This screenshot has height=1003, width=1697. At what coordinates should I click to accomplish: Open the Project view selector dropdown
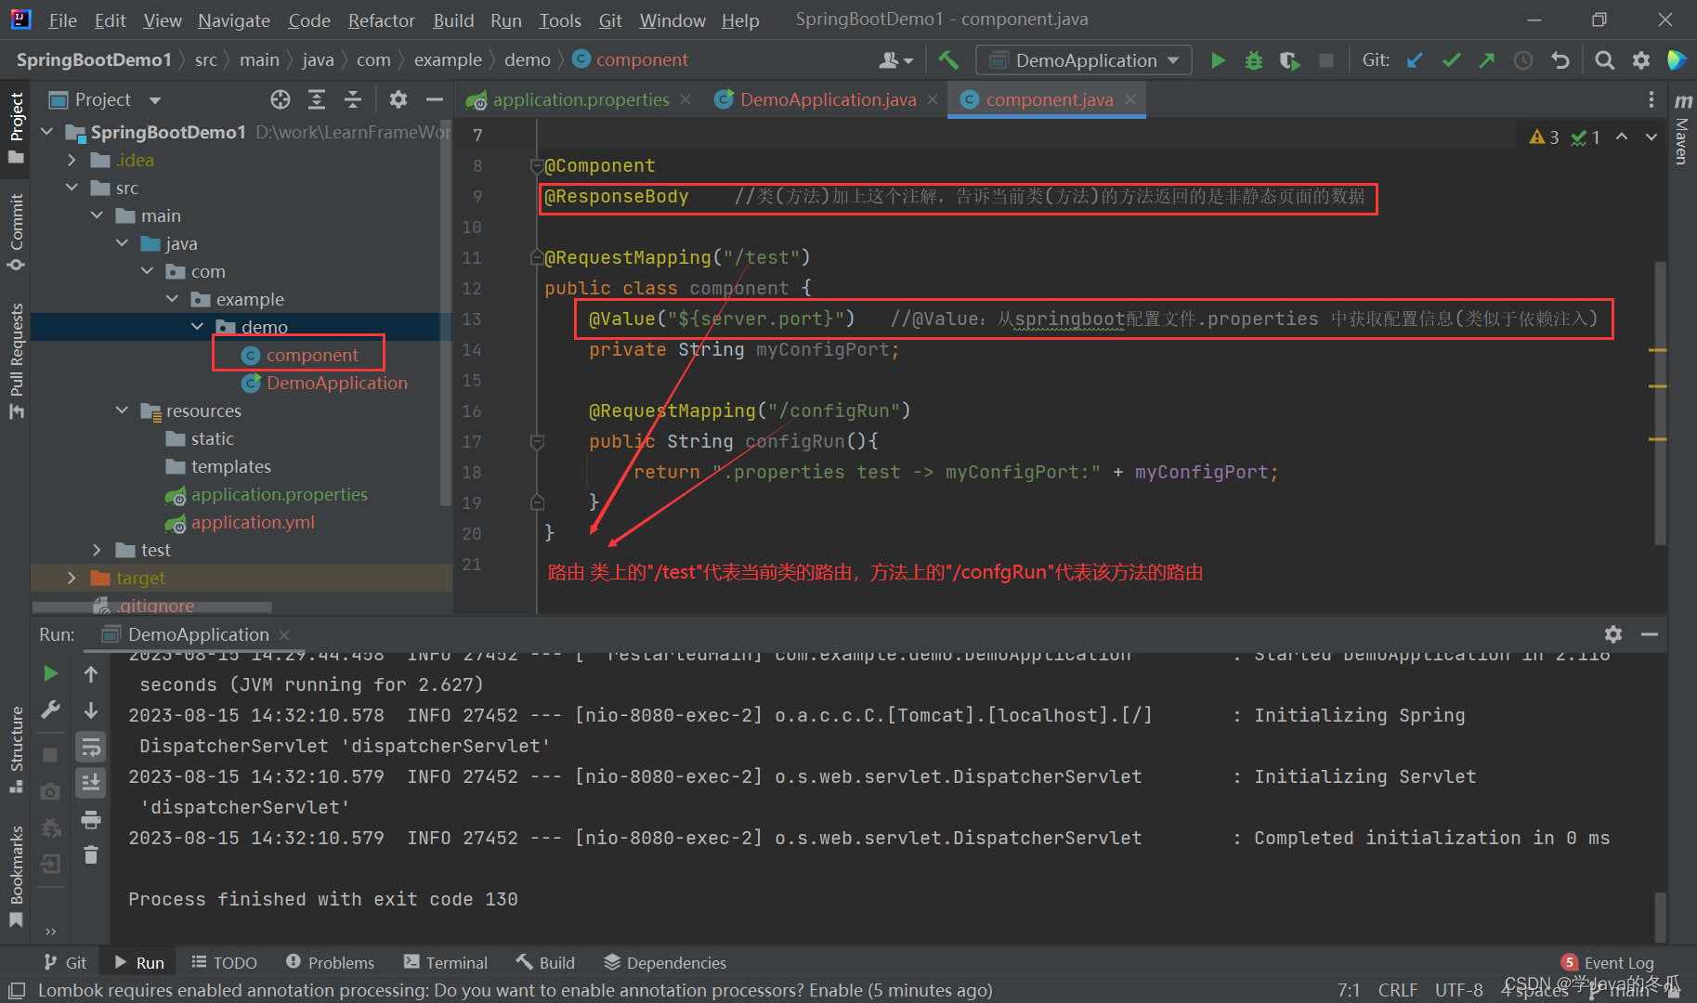point(105,99)
